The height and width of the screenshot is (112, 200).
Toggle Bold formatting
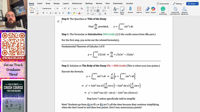pos(43,13)
